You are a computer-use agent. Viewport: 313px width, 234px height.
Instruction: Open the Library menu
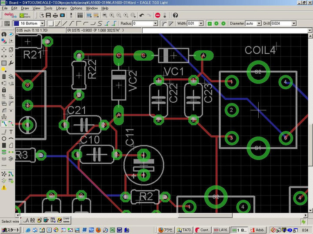(61, 8)
